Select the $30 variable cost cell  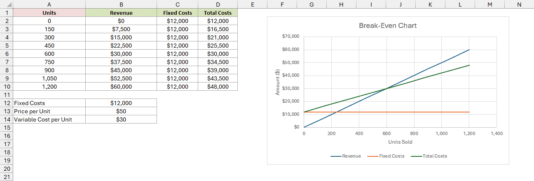point(121,119)
